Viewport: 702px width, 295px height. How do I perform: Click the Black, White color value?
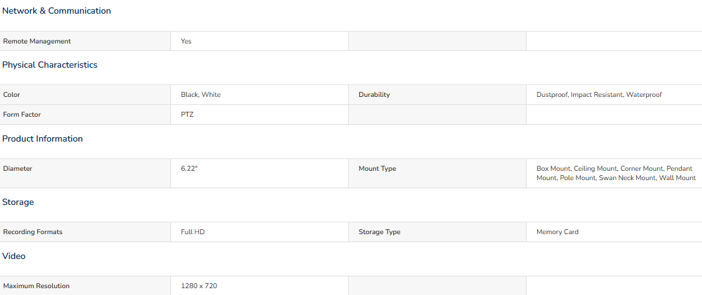(201, 95)
